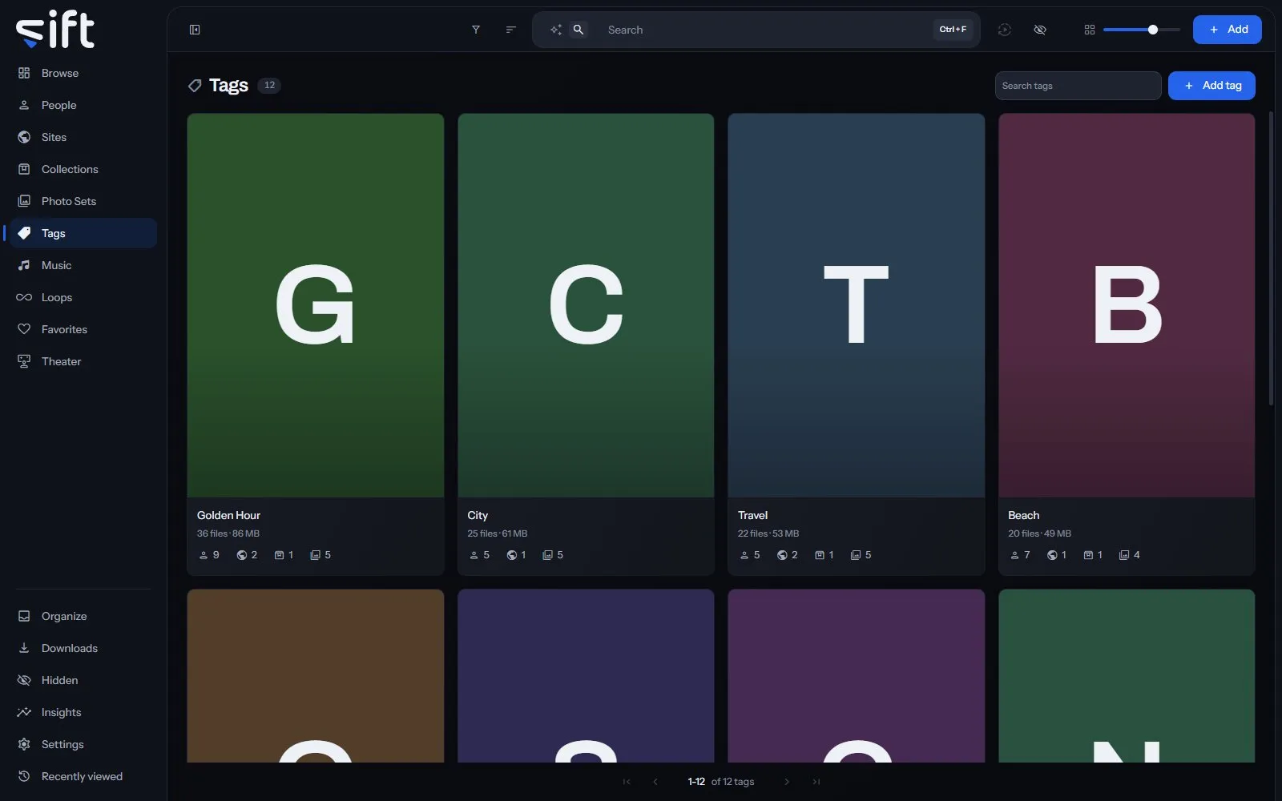Click the Favorites heart icon
Image resolution: width=1282 pixels, height=801 pixels.
24,329
